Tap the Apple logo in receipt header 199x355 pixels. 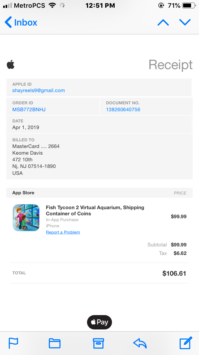(x=11, y=65)
